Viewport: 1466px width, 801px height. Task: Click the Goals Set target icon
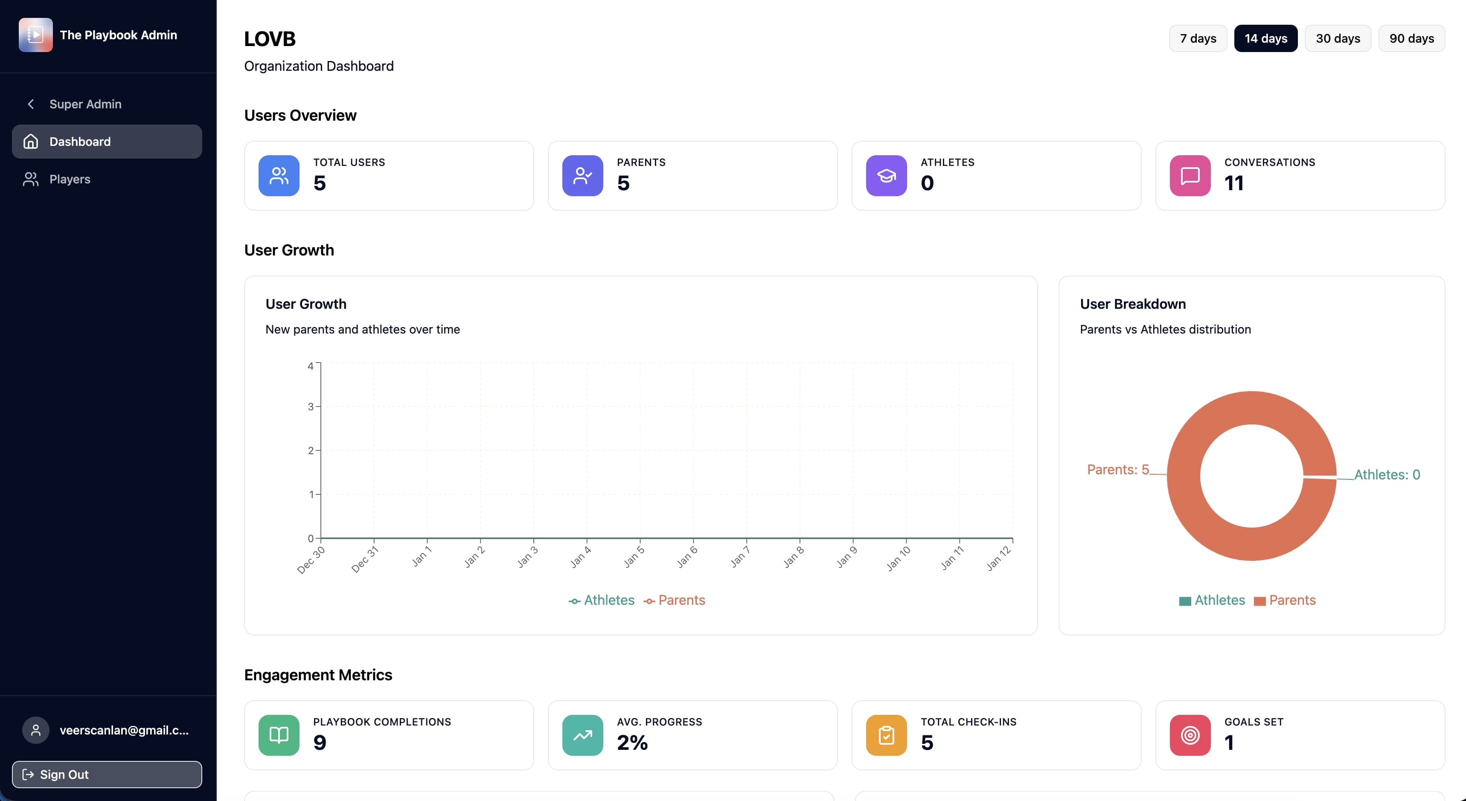click(1190, 734)
